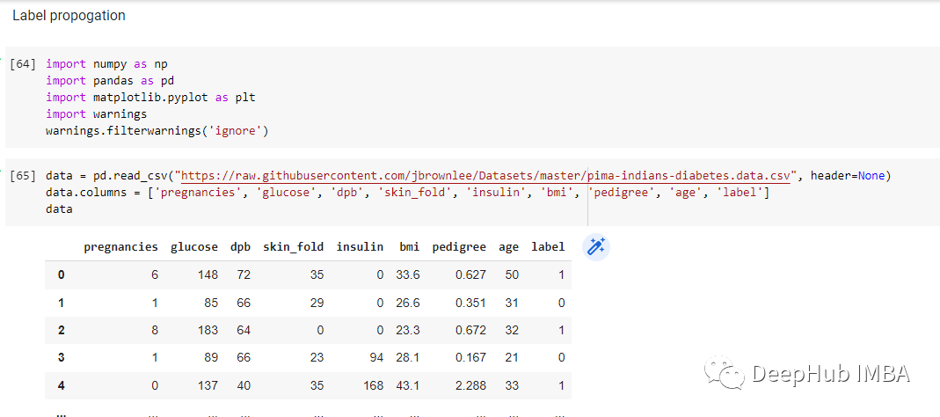Click the insulin column header

[x=360, y=247]
